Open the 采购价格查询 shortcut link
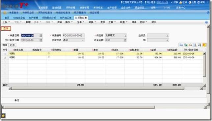This screenshot has height=121, width=212. 45,13
